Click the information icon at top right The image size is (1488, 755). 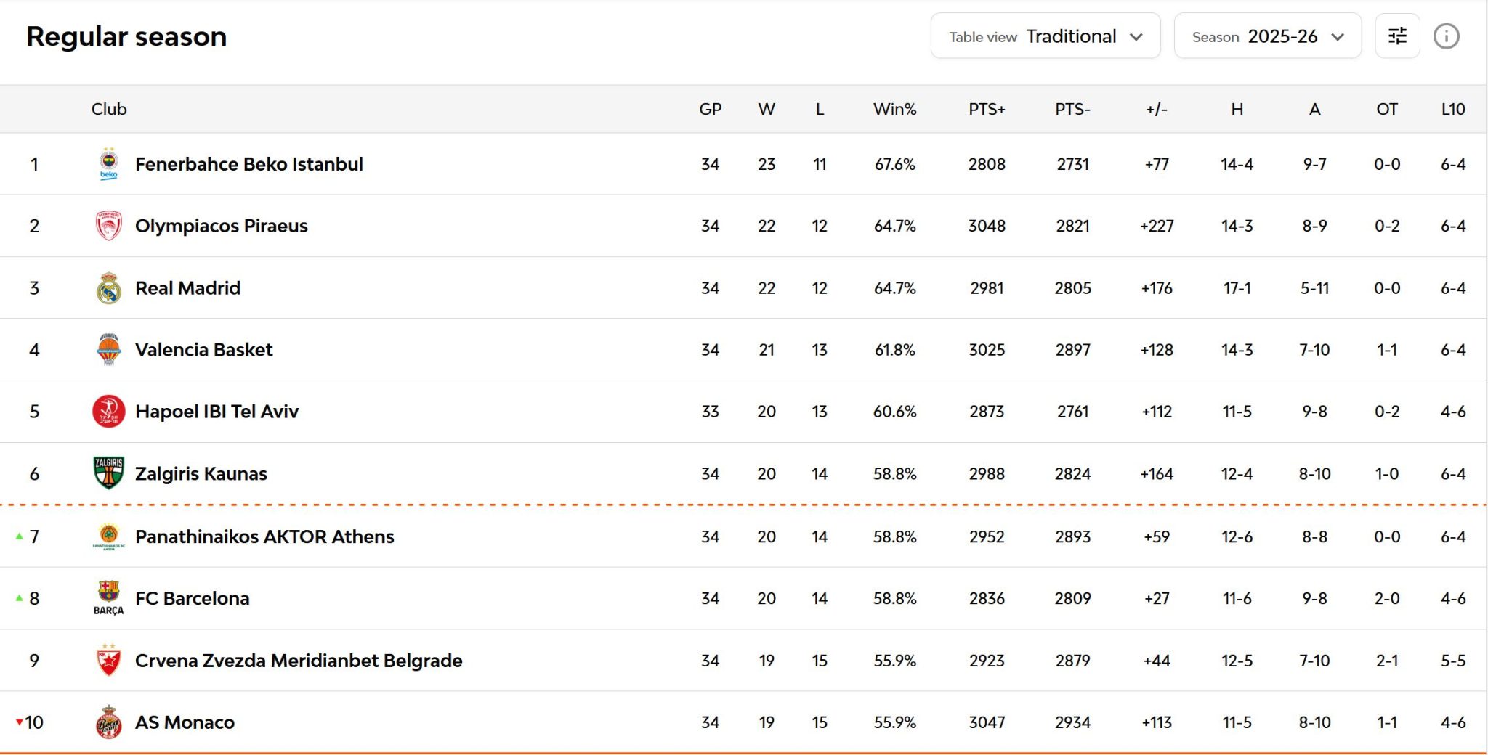tap(1446, 36)
